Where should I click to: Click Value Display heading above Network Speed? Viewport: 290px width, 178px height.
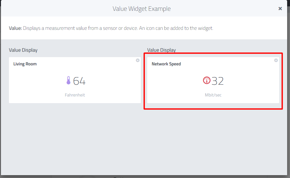pyautogui.click(x=161, y=50)
